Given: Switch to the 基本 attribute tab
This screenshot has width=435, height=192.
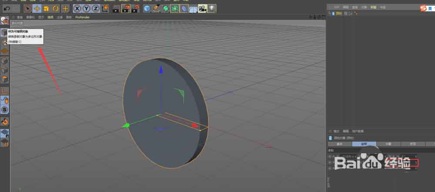Looking at the screenshot, I should point(340,144).
